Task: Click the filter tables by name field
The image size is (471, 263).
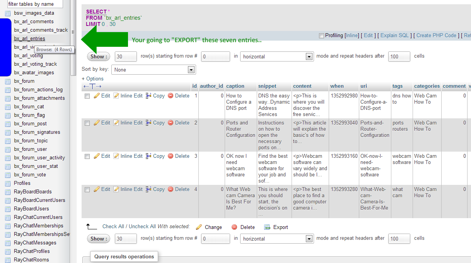Action: point(35,4)
